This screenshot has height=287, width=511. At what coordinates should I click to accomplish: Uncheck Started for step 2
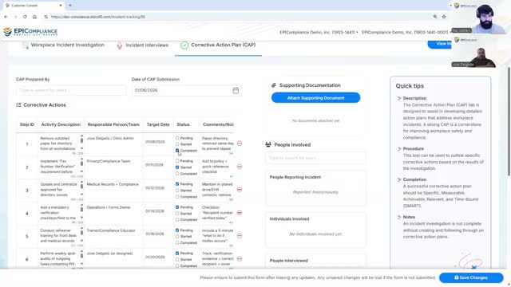point(177,167)
